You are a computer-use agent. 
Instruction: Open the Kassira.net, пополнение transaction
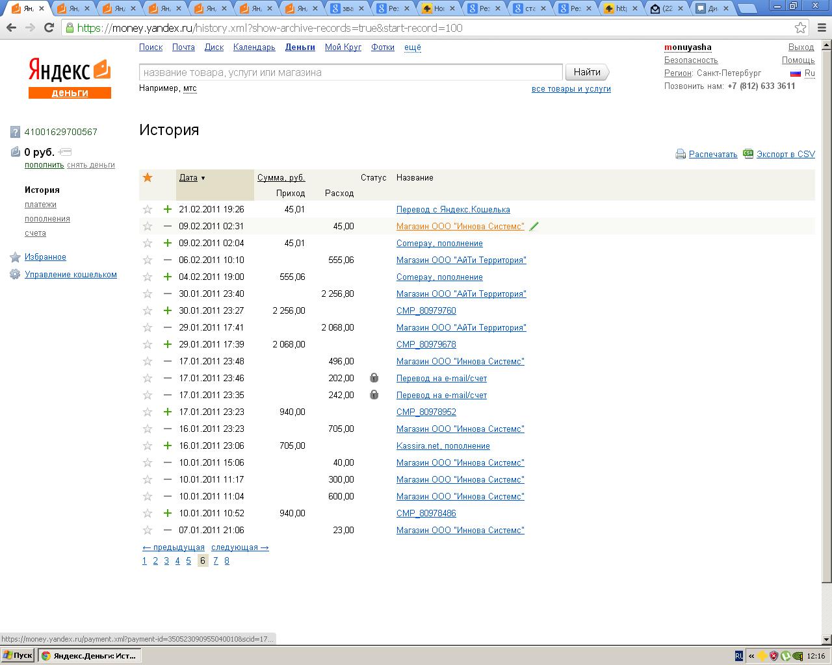pyautogui.click(x=443, y=445)
